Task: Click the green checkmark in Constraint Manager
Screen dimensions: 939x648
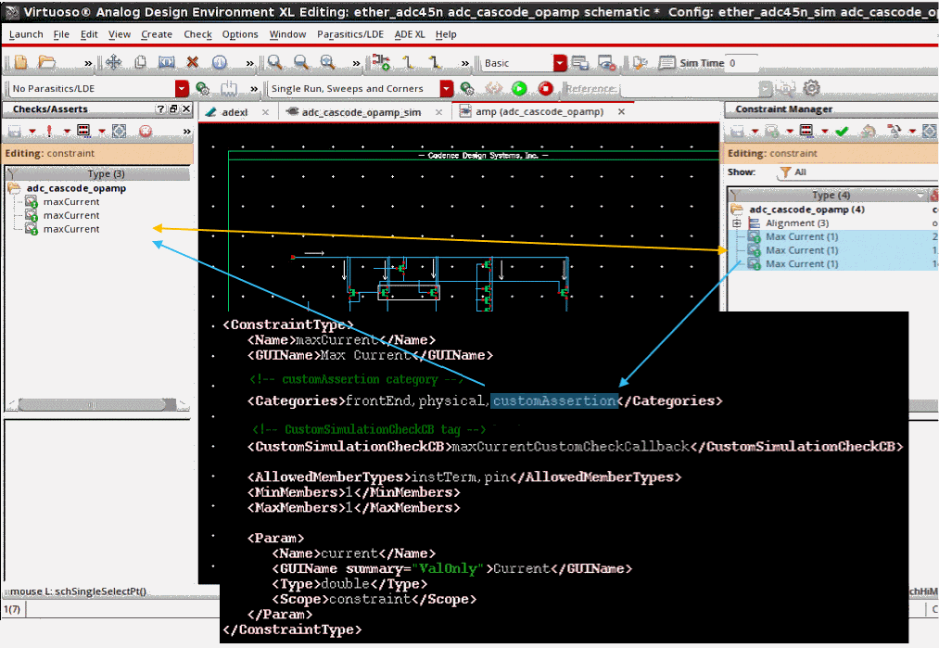Action: point(842,132)
